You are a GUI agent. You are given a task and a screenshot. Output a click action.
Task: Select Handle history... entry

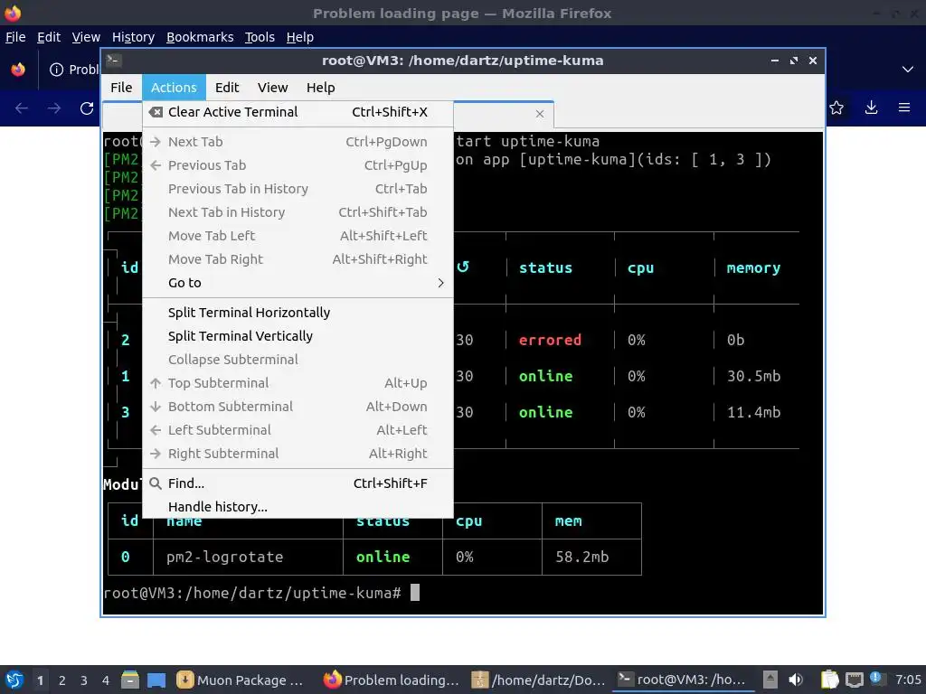point(298,507)
